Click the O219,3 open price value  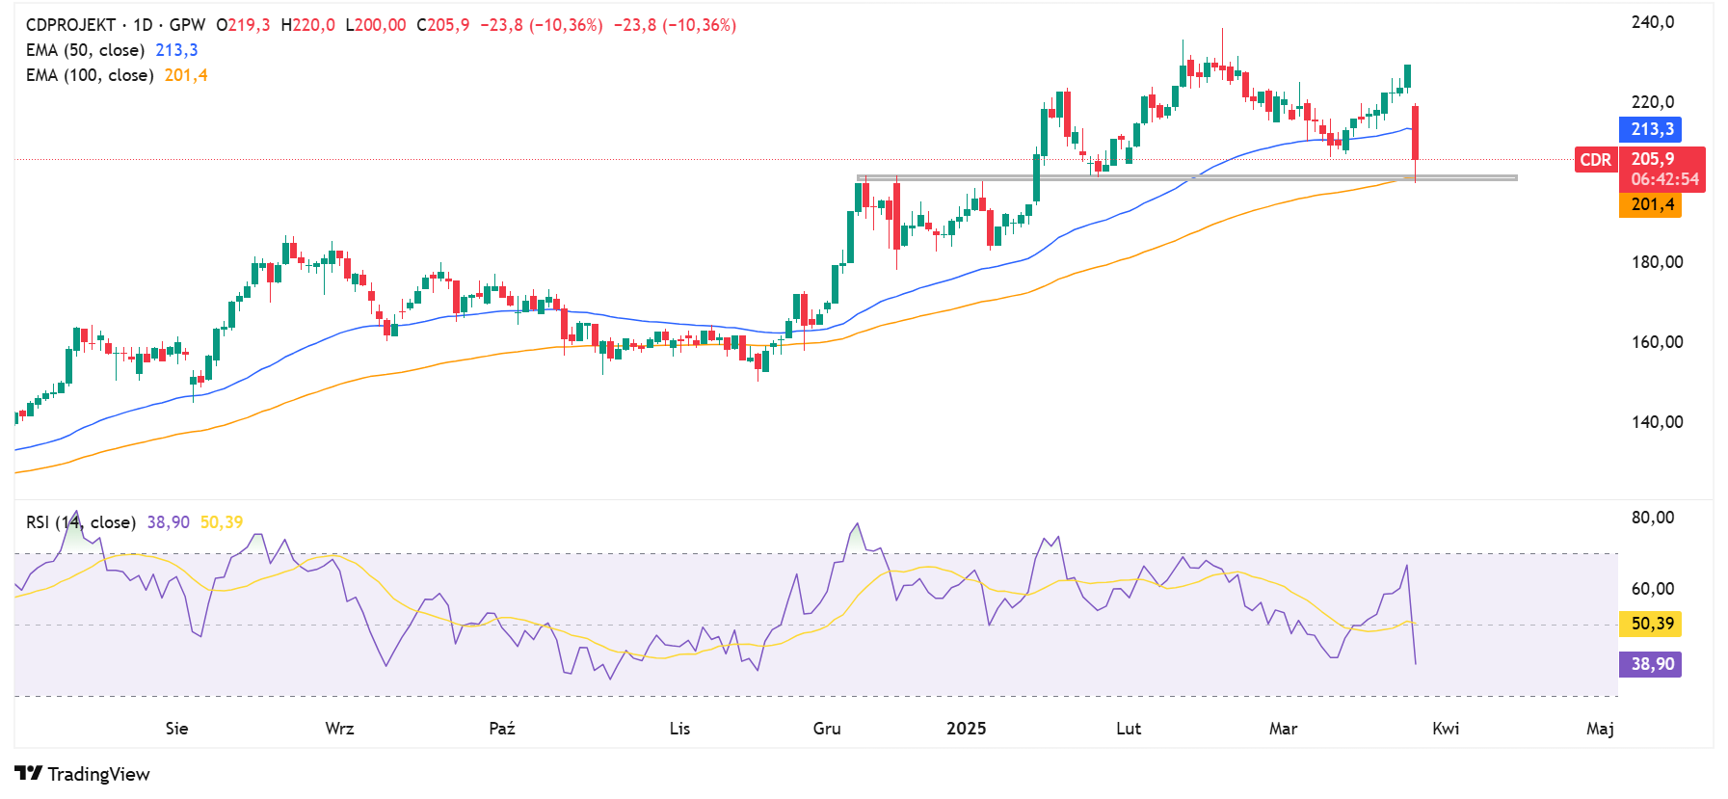(243, 25)
